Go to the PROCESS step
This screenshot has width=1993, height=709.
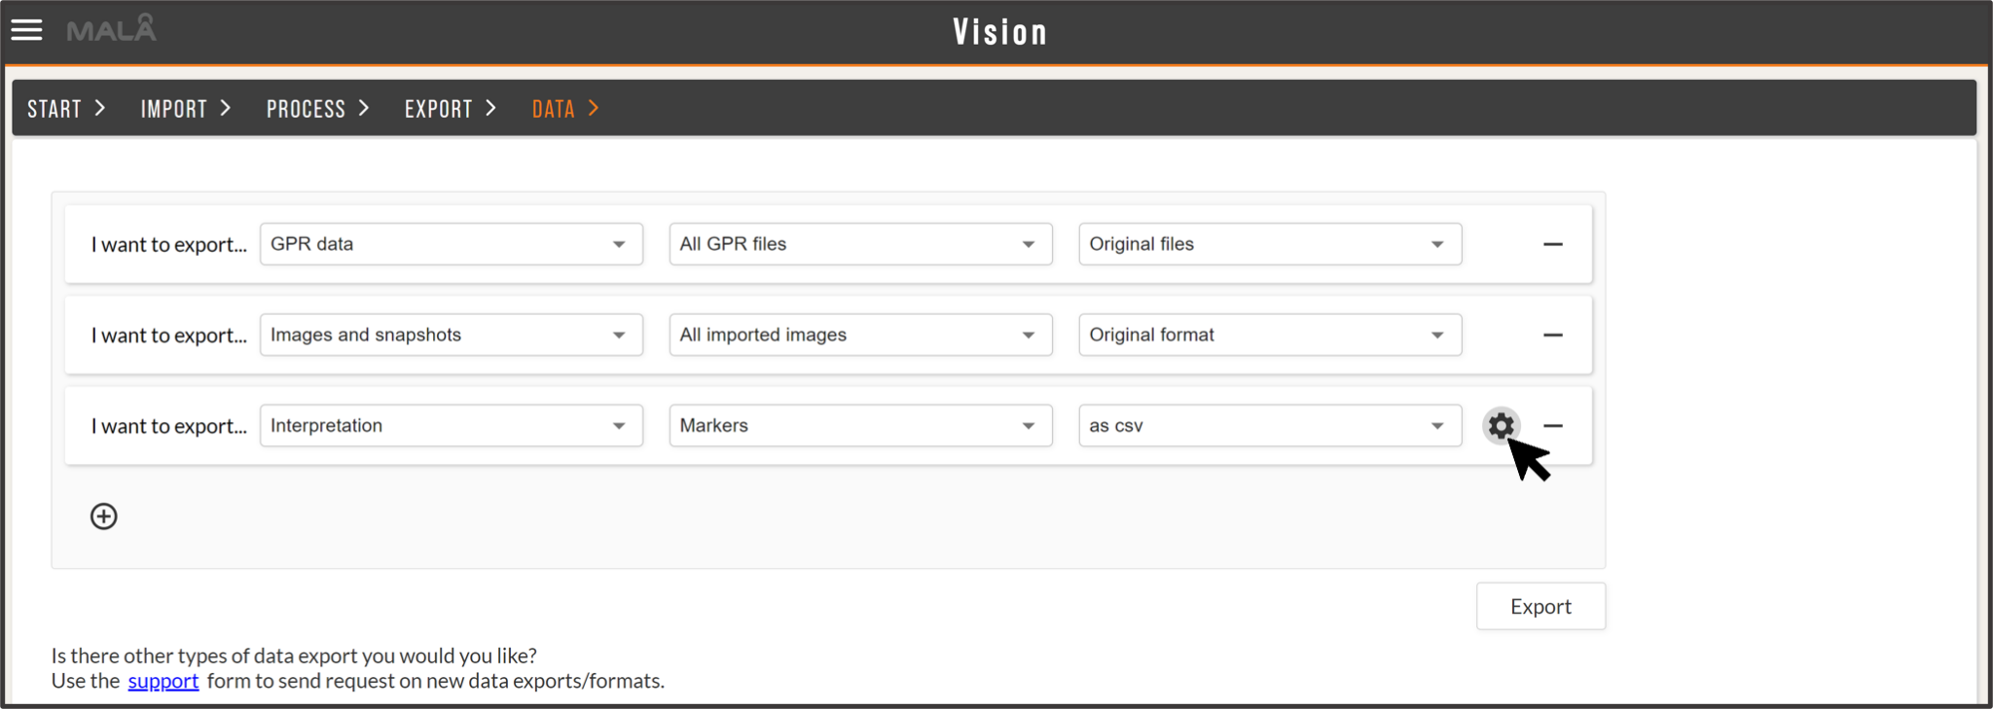pos(305,108)
